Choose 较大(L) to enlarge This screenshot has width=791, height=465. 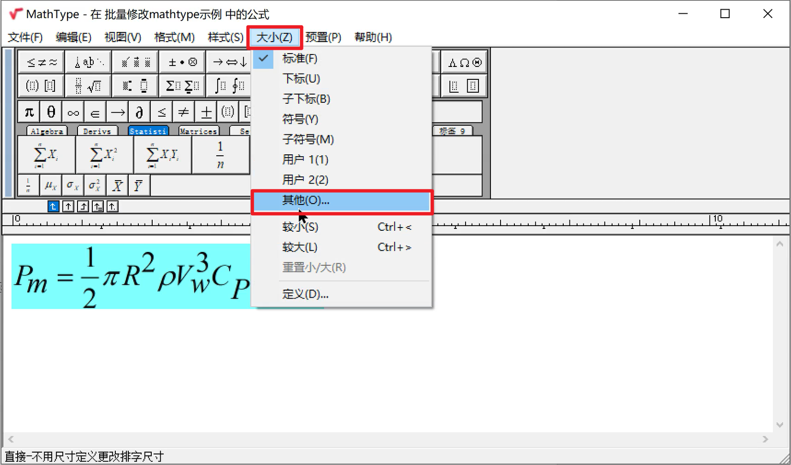[x=342, y=248]
